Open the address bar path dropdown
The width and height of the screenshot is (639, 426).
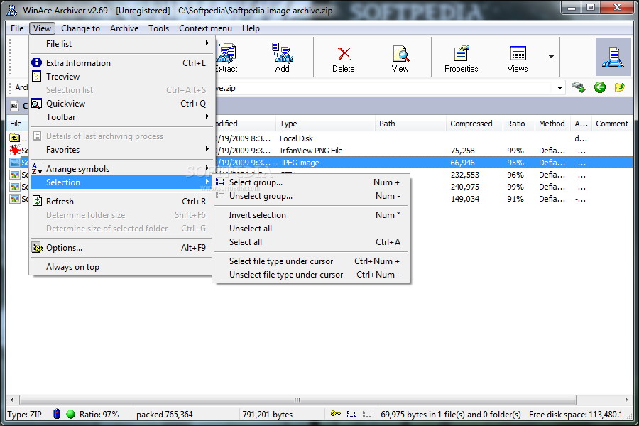pos(559,87)
